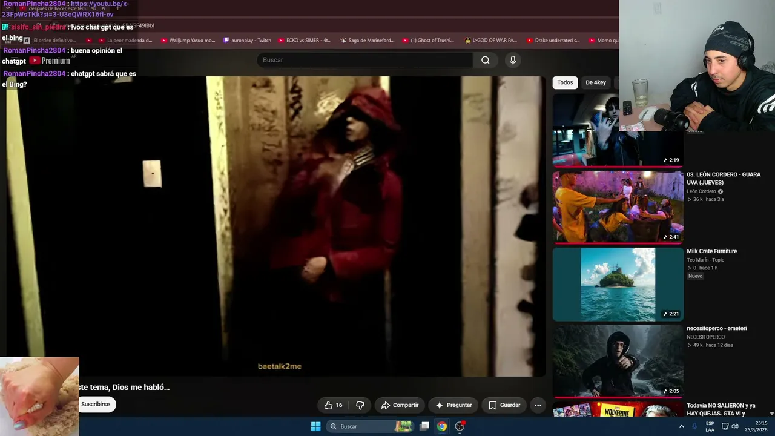Viewport: 775px width, 436px height.
Task: Open the top recommended video with 2:19 duration
Action: tap(618, 130)
